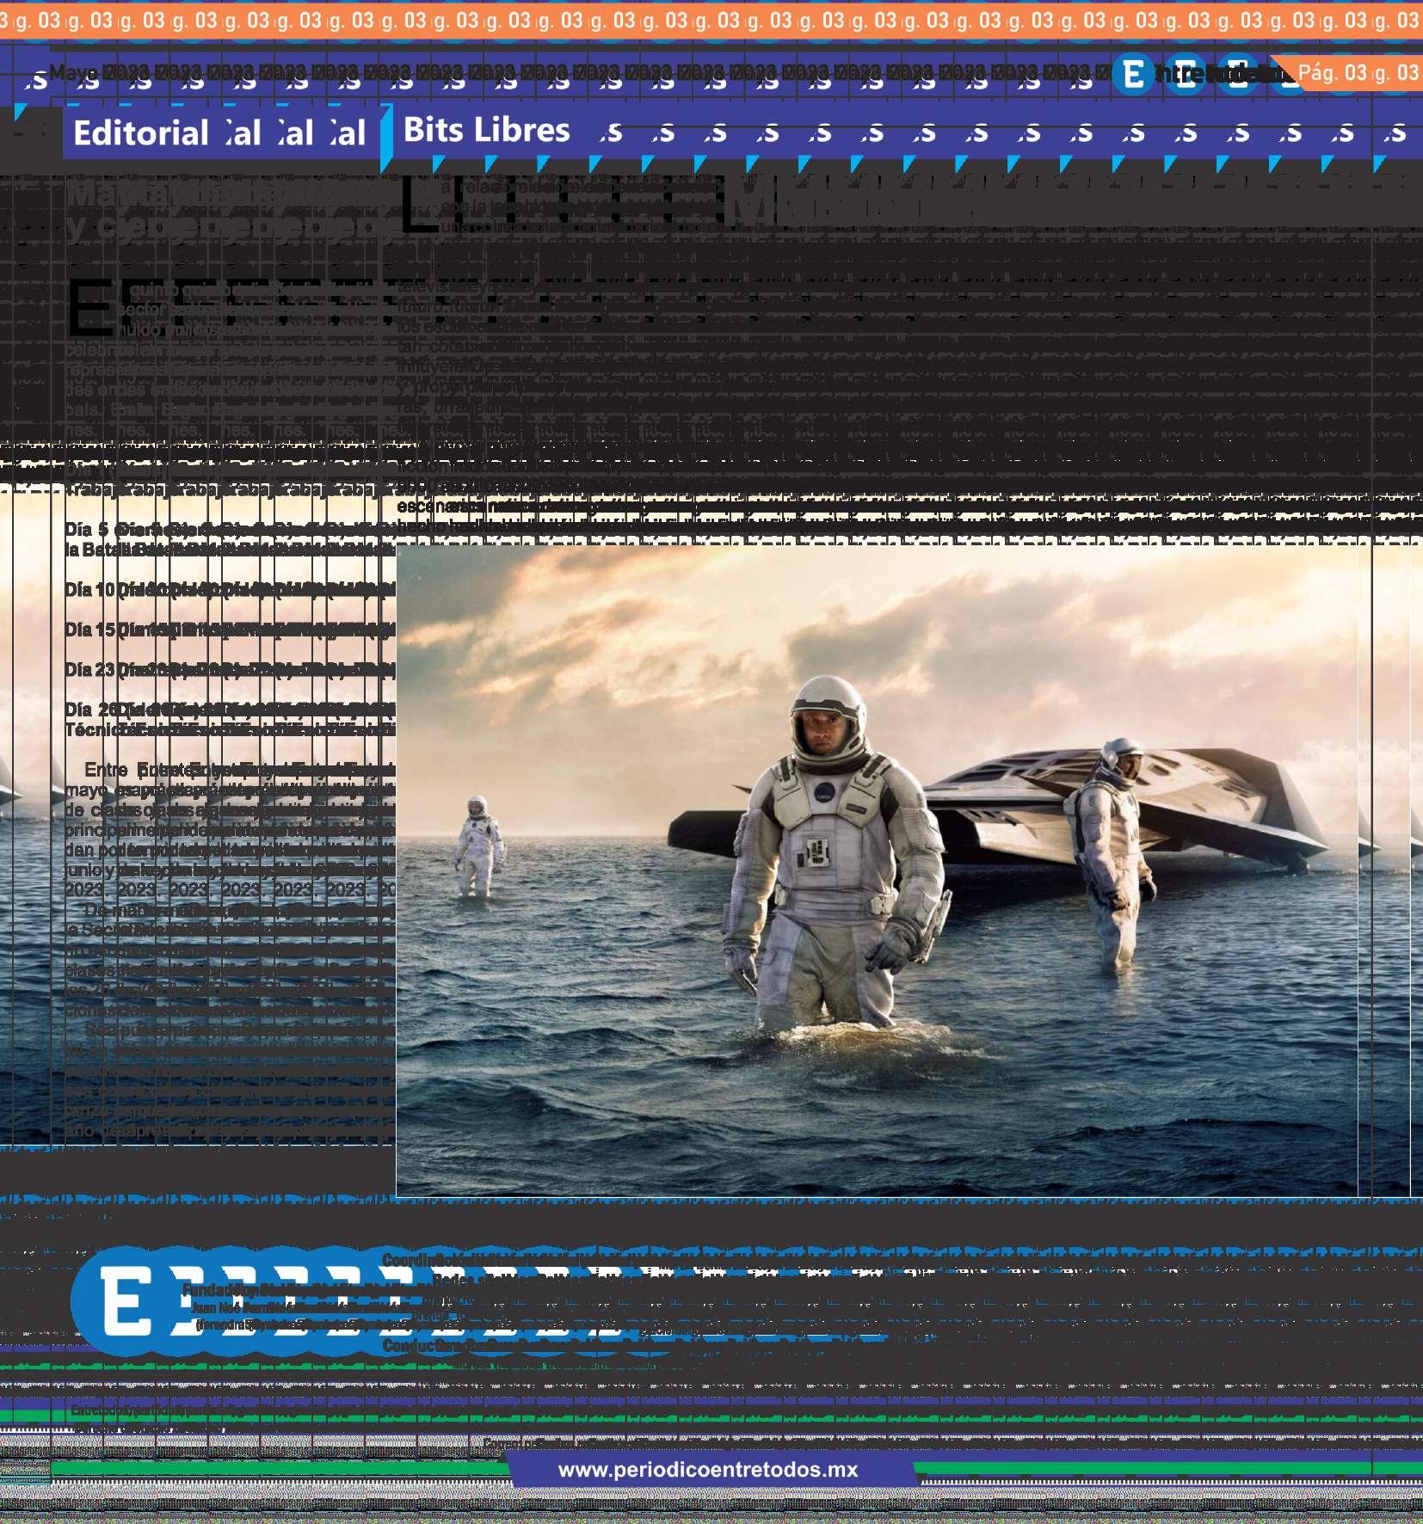Click the orange "Pág. 03" page label
Screen dimensions: 1423x1524
point(1332,72)
